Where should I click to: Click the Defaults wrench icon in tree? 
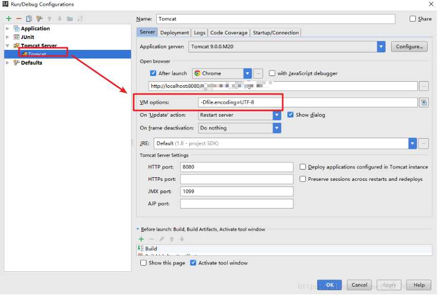[x=16, y=63]
